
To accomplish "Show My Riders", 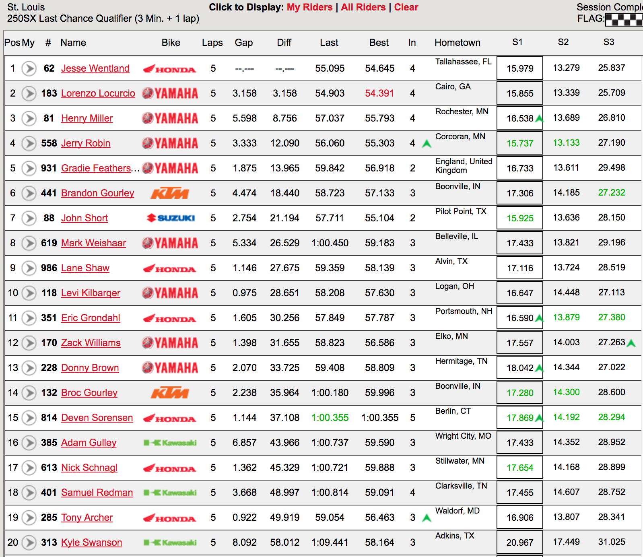I will coord(310,7).
